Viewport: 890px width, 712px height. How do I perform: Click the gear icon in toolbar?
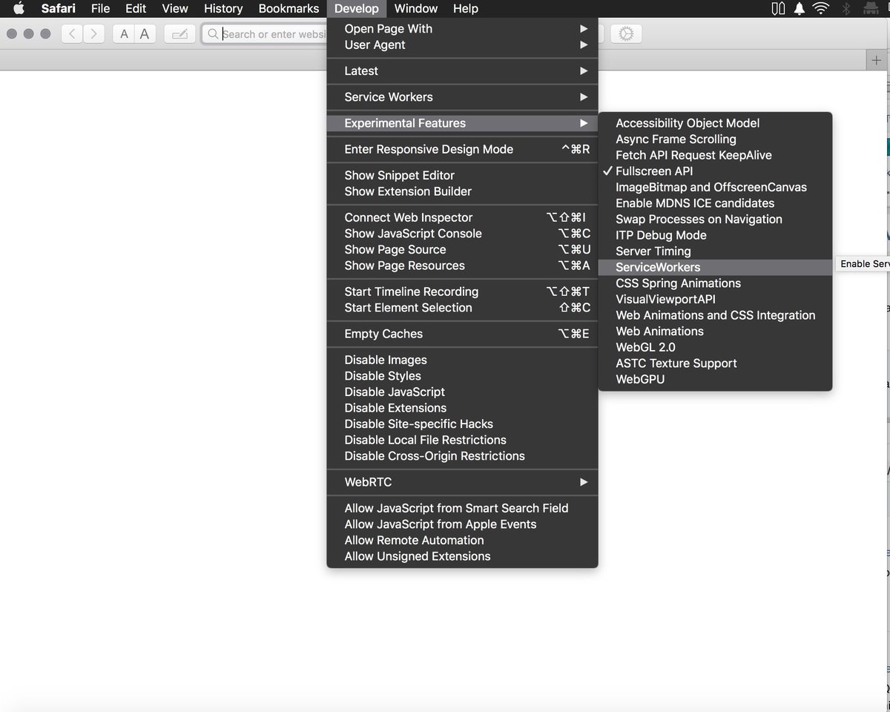click(x=626, y=34)
